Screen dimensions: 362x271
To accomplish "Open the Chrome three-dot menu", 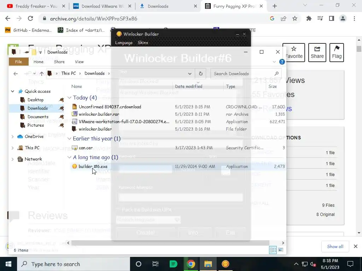I will pyautogui.click(x=354, y=18).
